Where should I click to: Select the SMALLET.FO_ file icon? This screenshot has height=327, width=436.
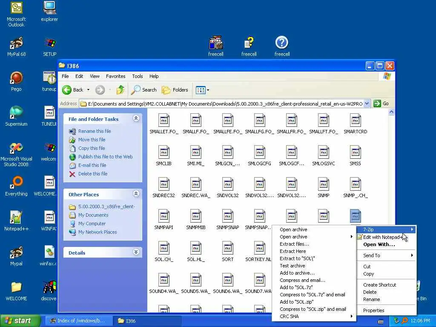tap(164, 120)
